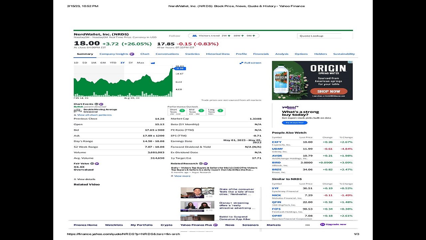Open Finance Home in bottom navigation
Viewport: 426px width, 240px height.
click(86, 225)
